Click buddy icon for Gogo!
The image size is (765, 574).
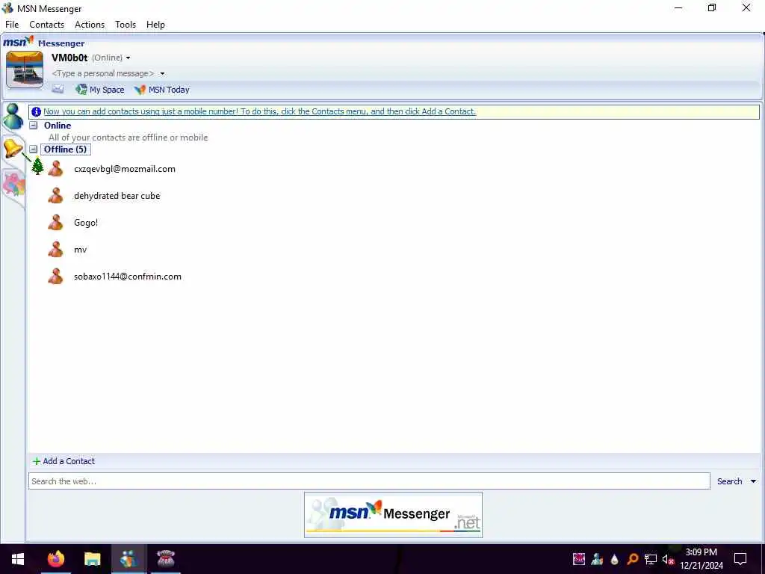(x=55, y=223)
